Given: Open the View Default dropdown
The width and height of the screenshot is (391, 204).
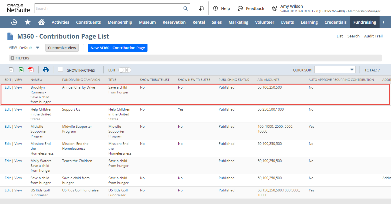Looking at the screenshot, I should 29,48.
